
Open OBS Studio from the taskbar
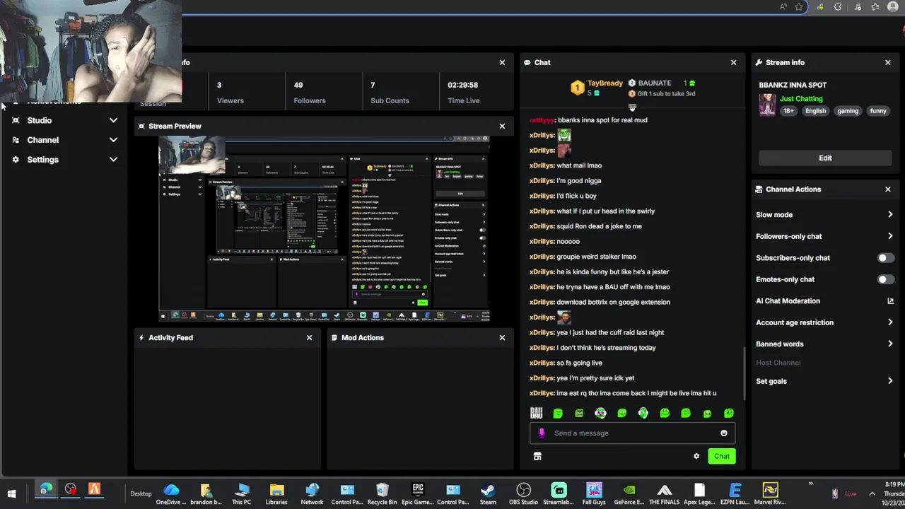point(523,493)
